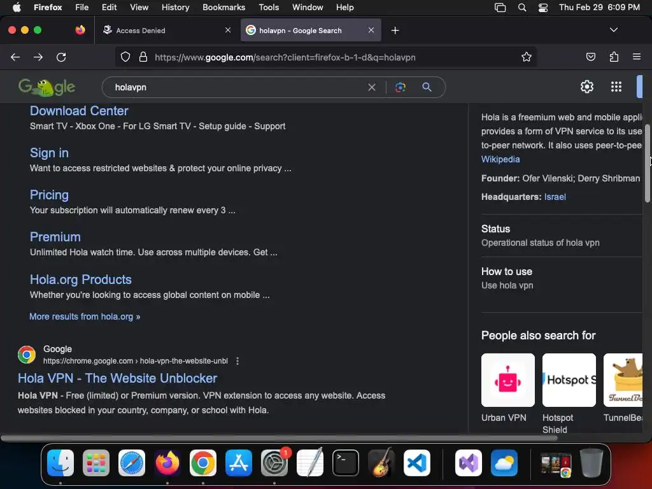Open the Hola.org Products sitelink
This screenshot has width=652, height=489.
pyautogui.click(x=81, y=280)
